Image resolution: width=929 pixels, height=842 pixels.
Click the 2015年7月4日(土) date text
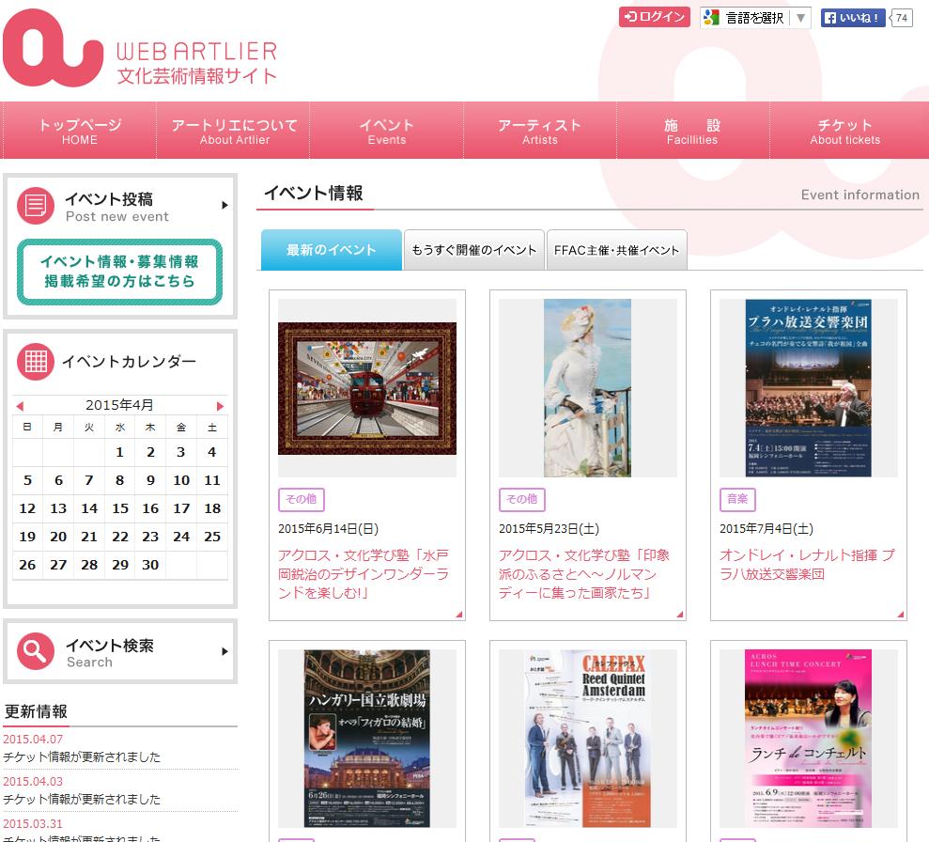pyautogui.click(x=766, y=528)
